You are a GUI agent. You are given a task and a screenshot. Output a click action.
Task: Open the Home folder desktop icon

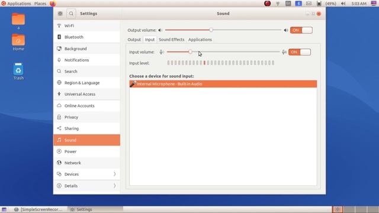[18, 42]
